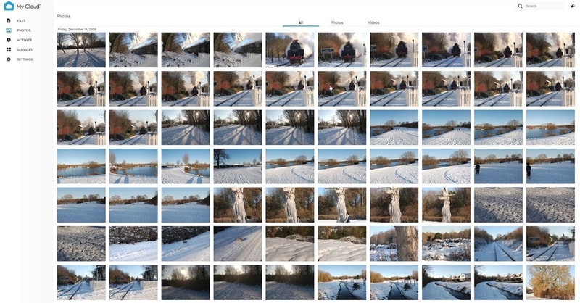Open the Files section icon
This screenshot has height=303, width=580.
tap(9, 21)
